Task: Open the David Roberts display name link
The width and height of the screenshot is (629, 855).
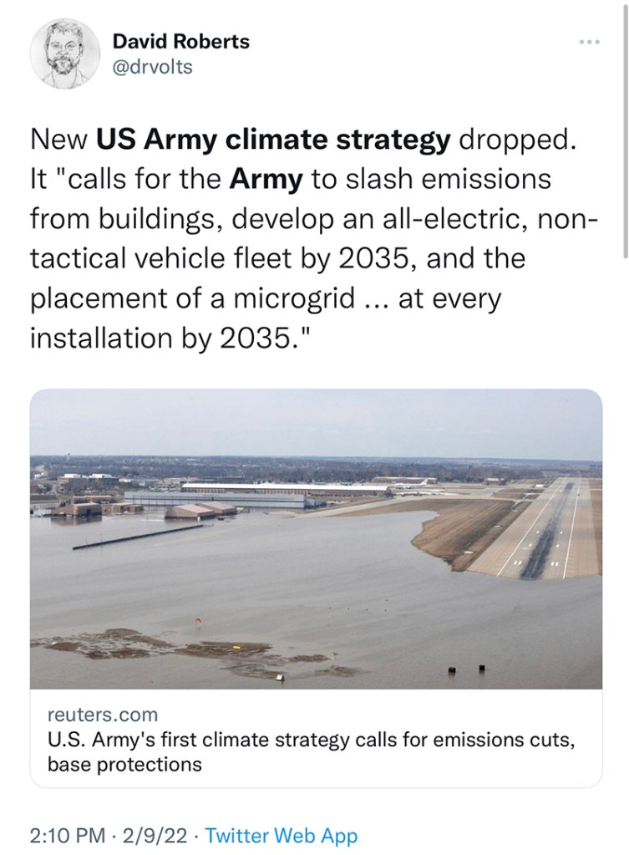Action: pyautogui.click(x=180, y=41)
